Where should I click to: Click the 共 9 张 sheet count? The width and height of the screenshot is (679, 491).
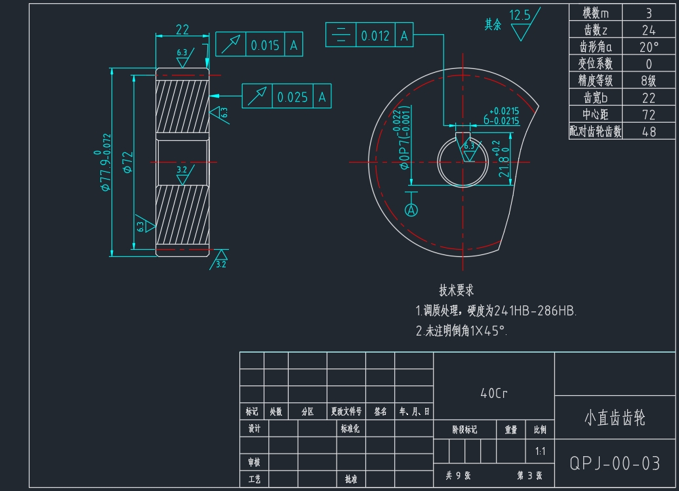458,475
